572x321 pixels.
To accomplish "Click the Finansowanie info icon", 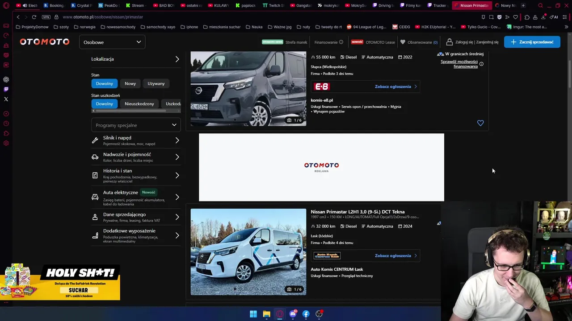I will click(x=341, y=42).
